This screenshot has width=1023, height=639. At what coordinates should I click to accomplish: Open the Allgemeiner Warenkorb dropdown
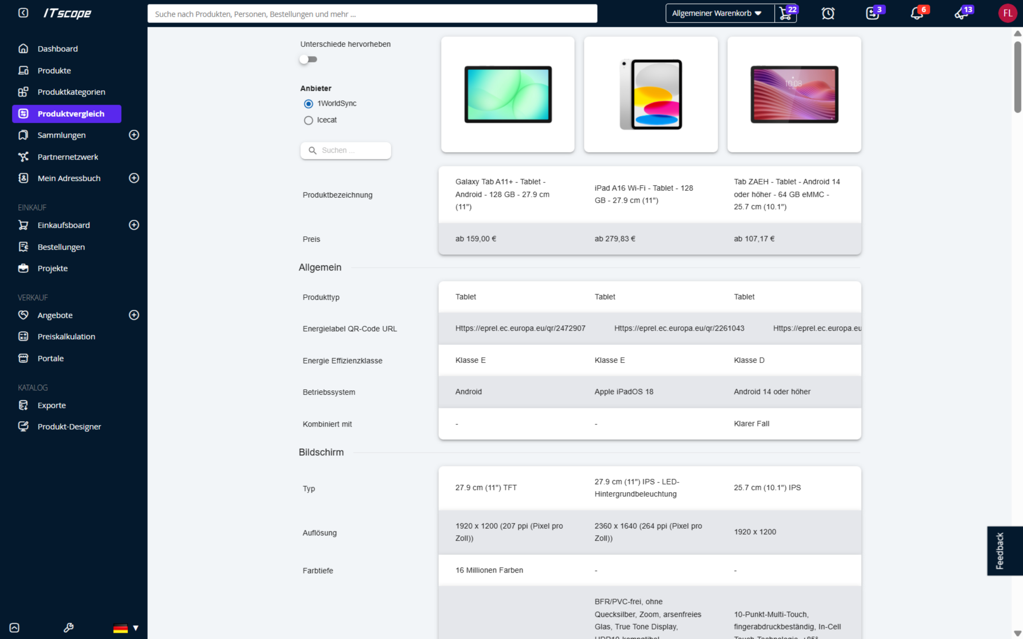(719, 14)
